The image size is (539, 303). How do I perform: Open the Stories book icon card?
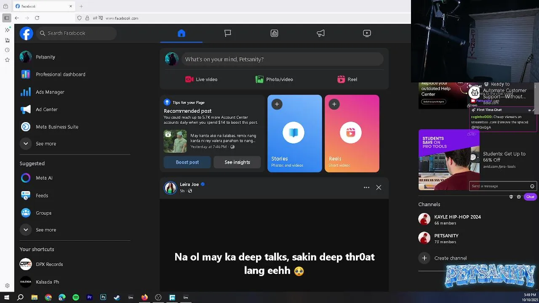[x=294, y=133]
